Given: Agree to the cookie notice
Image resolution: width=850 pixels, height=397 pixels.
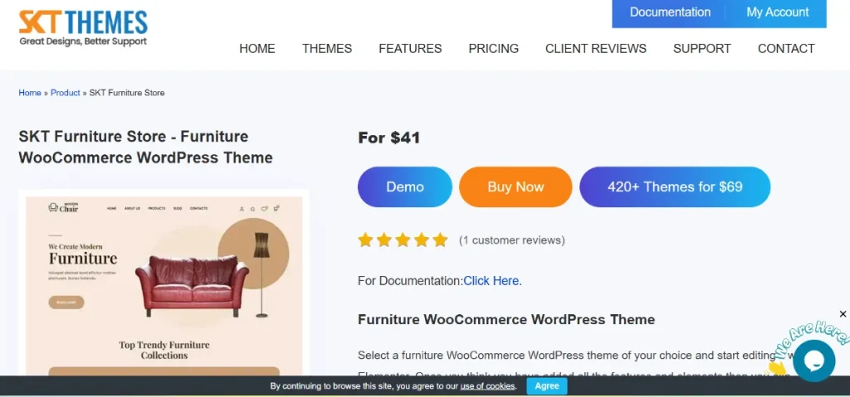Looking at the screenshot, I should [547, 386].
